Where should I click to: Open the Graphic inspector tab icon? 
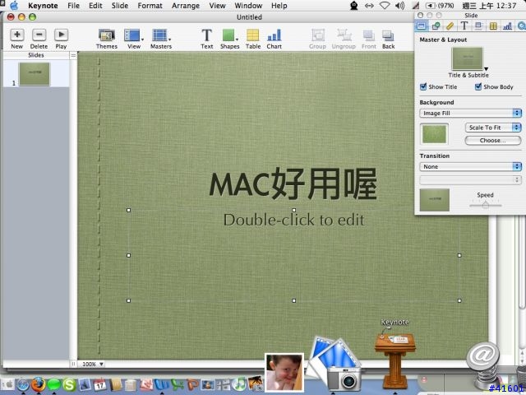(x=478, y=26)
